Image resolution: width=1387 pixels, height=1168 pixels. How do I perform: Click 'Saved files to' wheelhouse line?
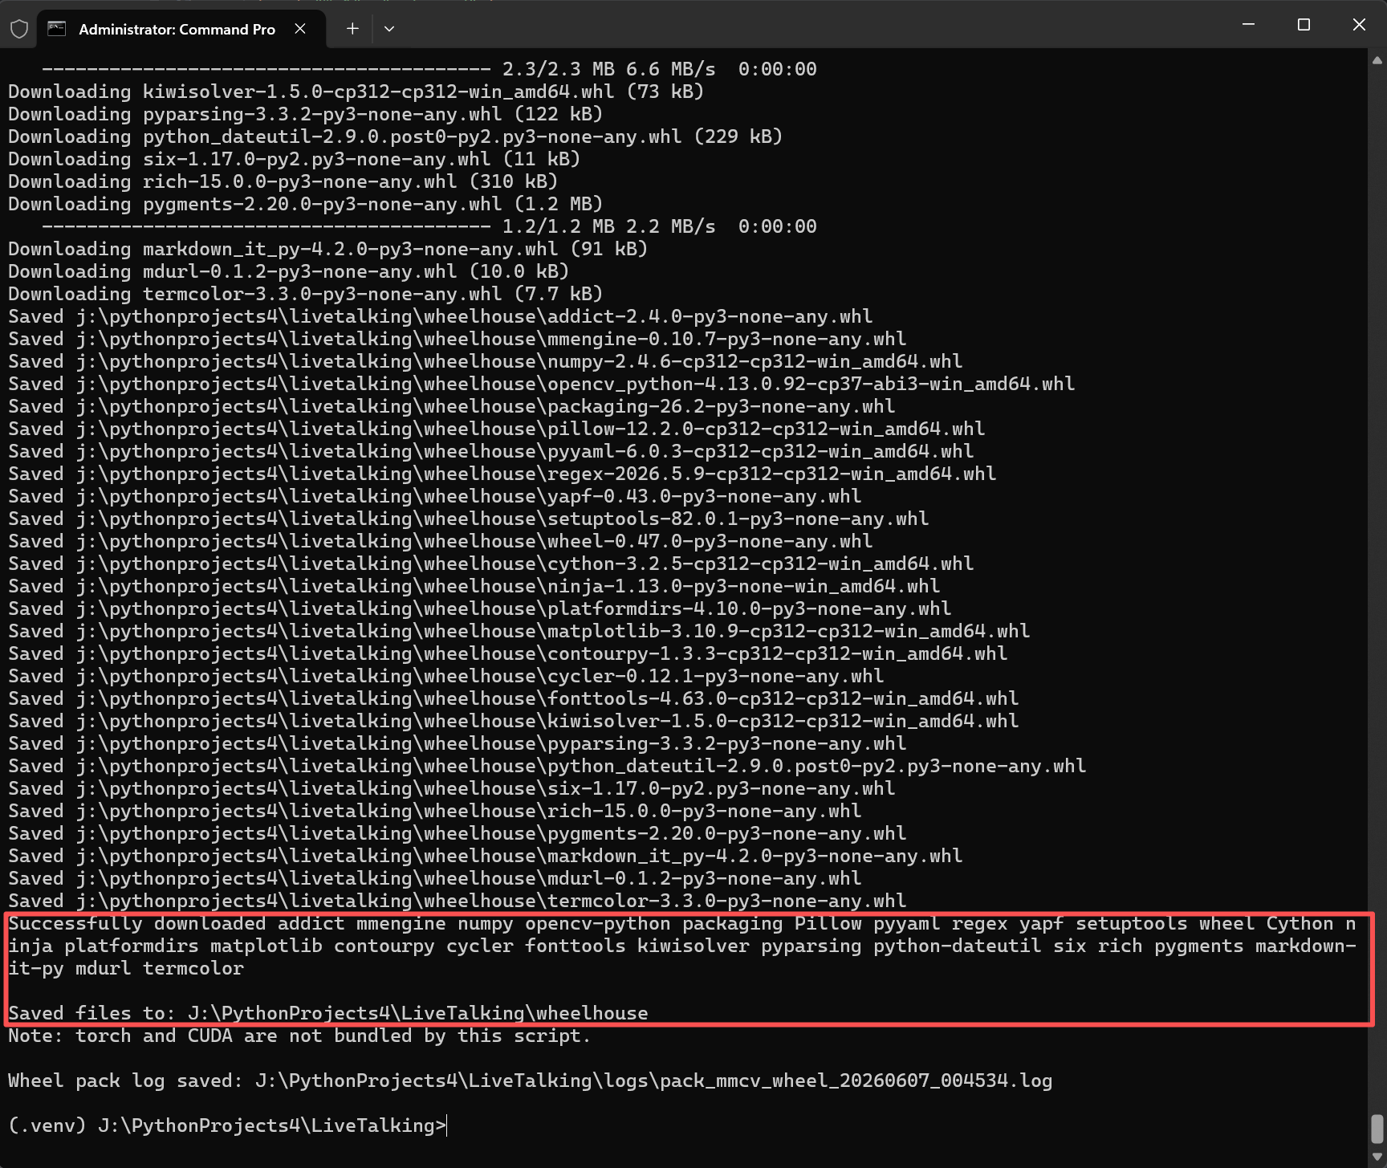327,1013
